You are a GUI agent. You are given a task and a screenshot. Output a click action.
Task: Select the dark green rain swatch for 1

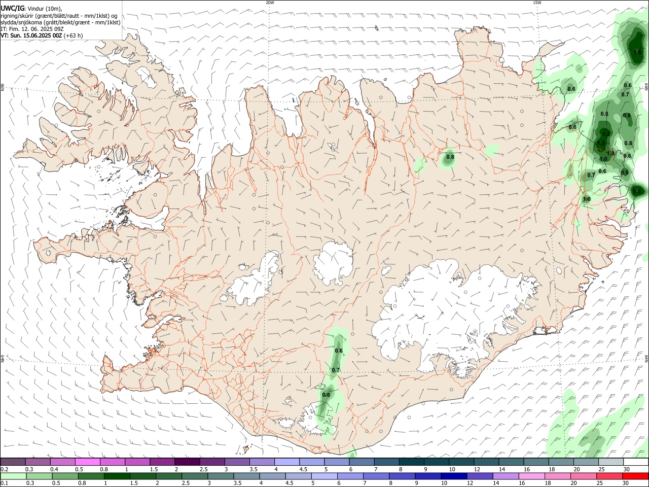tap(117, 476)
